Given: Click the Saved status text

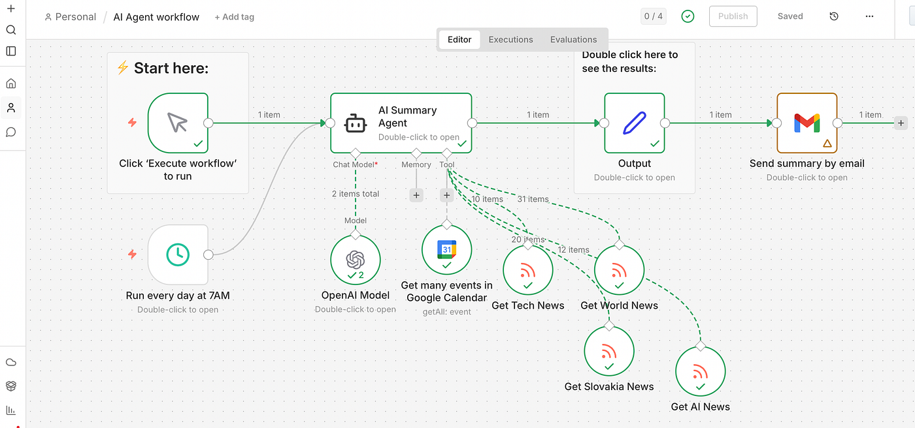Looking at the screenshot, I should click(x=790, y=16).
